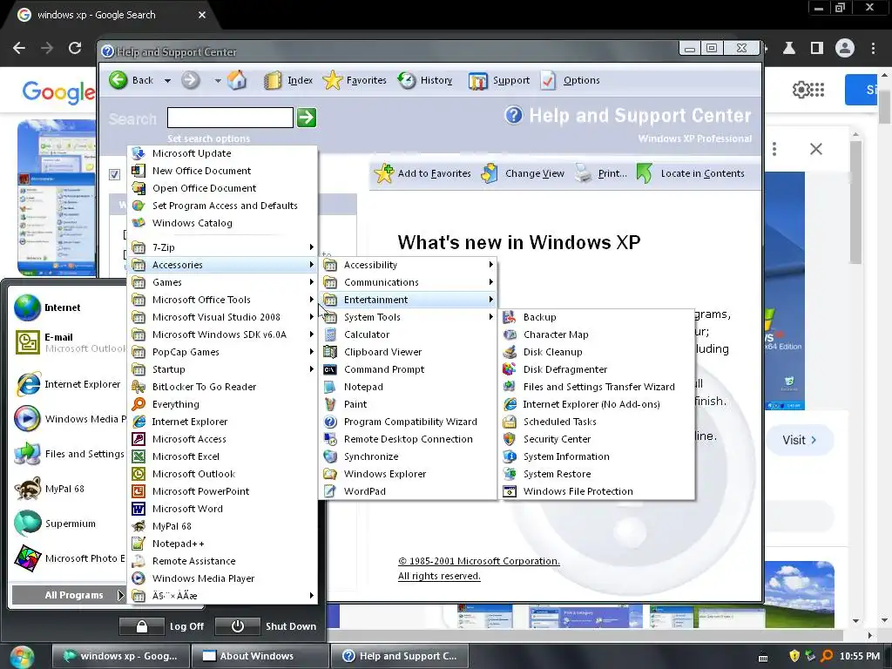
Task: Expand the Back button history dropdown arrow
Action: [167, 81]
